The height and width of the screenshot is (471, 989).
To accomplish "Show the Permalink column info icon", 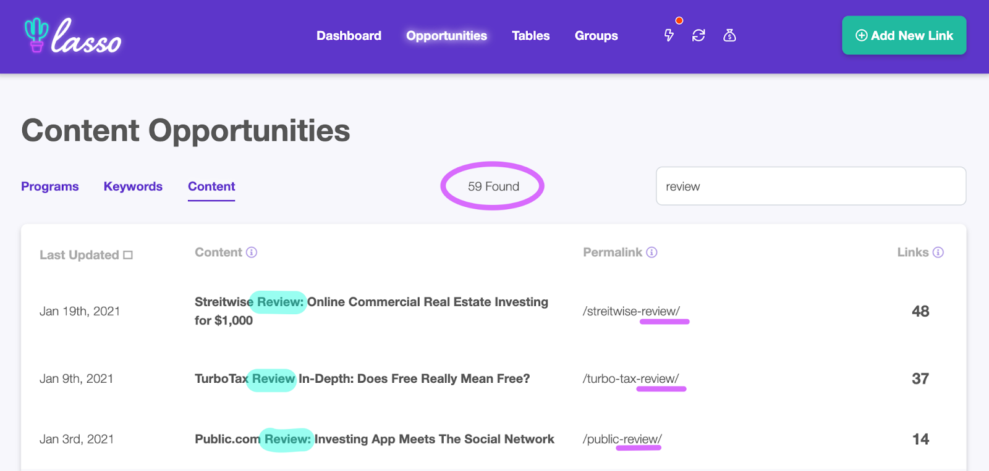I will [652, 252].
